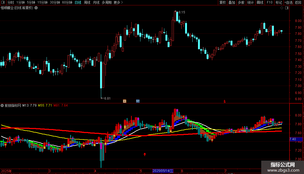Open the indicator menu before 股朋指标网
The width and height of the screenshot is (304, 174).
(2, 105)
